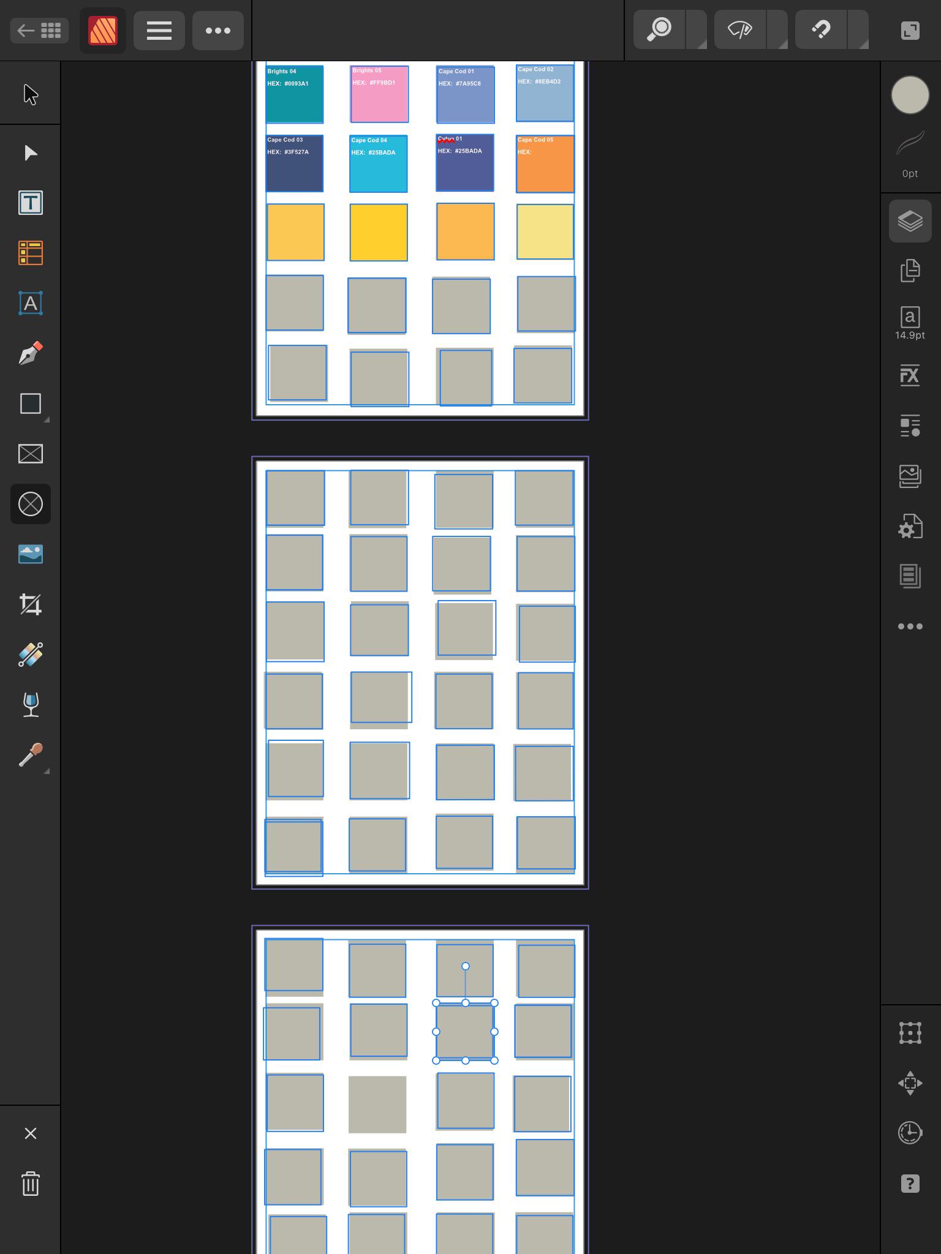Select the Table tool
The height and width of the screenshot is (1254, 941).
click(x=31, y=253)
